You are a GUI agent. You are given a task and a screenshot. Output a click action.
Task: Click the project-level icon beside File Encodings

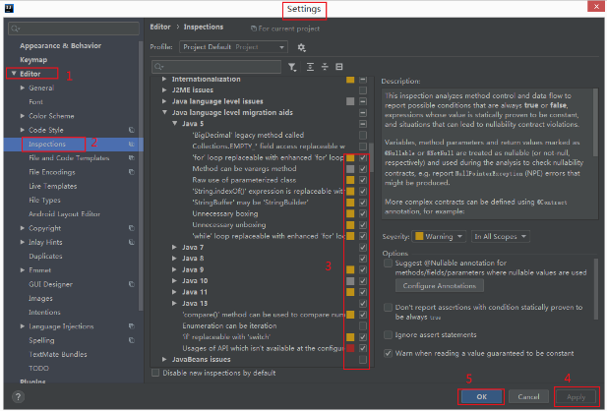tap(132, 172)
